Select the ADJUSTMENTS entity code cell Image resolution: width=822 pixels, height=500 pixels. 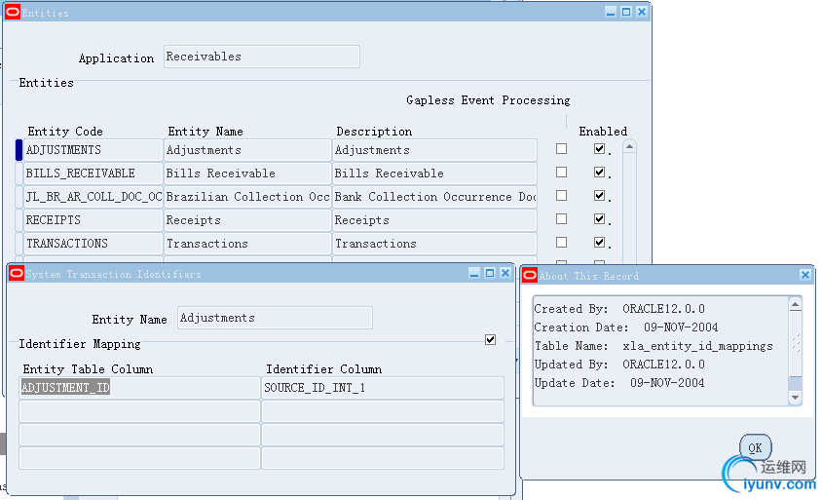point(93,150)
